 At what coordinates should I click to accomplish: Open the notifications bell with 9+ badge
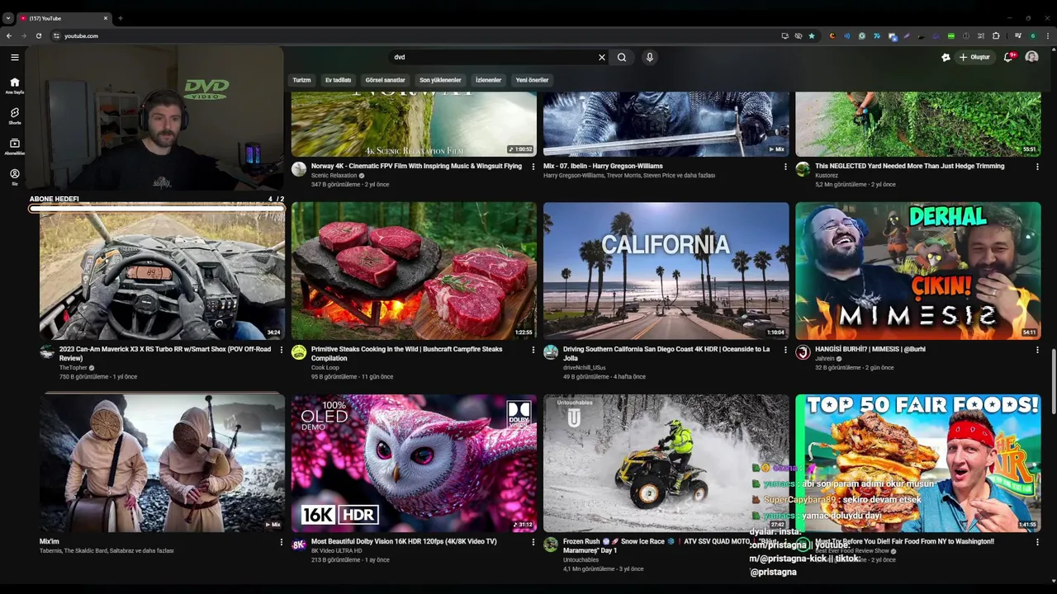tap(1008, 57)
